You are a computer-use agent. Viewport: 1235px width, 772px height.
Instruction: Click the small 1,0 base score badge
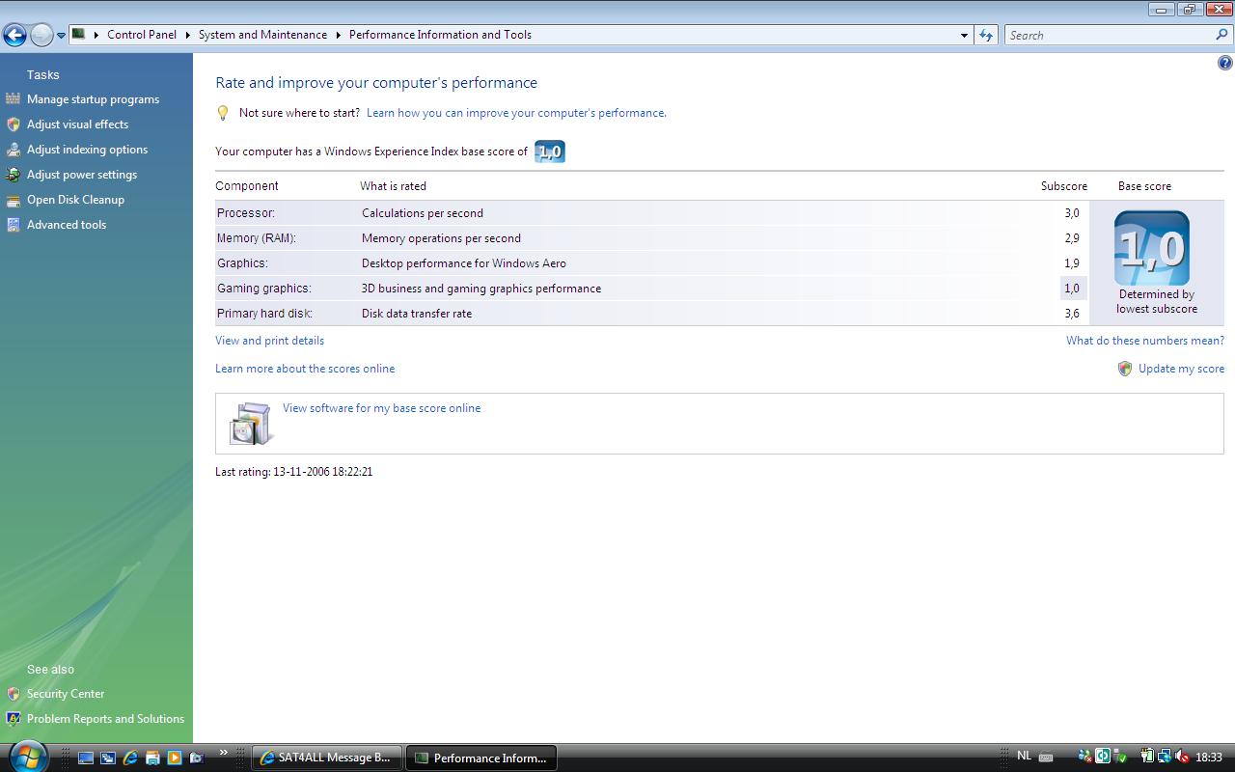pyautogui.click(x=550, y=152)
